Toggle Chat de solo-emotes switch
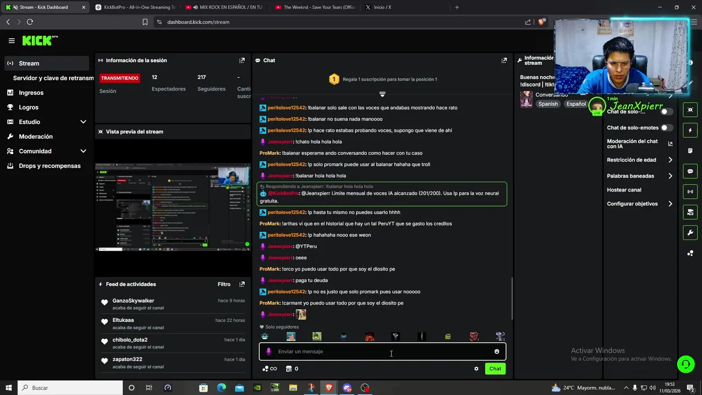The image size is (702, 395). 667,128
